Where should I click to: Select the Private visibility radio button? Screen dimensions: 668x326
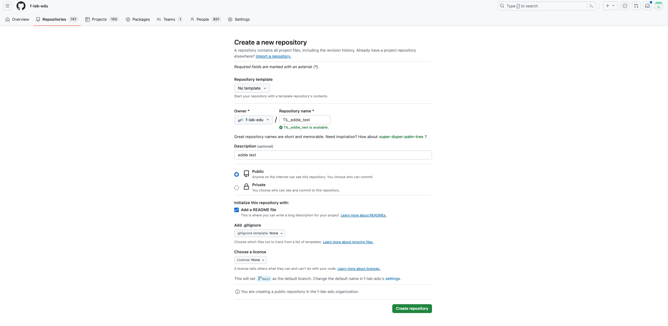tap(236, 188)
